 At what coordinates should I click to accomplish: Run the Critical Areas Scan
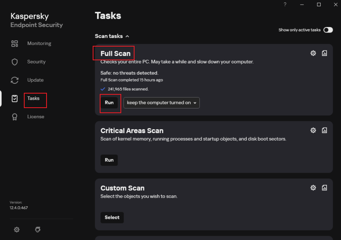pyautogui.click(x=109, y=160)
